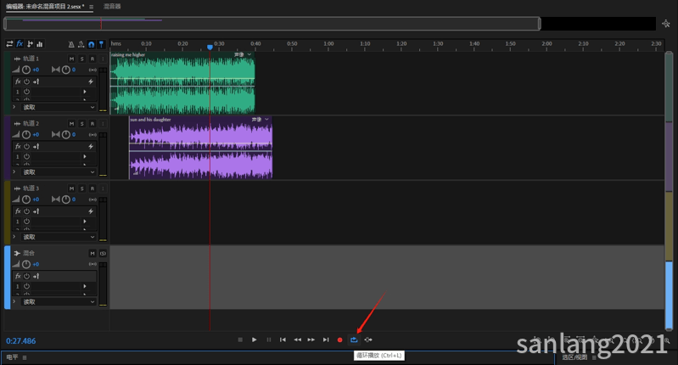Click the blue playhead marker on ruler

click(210, 48)
